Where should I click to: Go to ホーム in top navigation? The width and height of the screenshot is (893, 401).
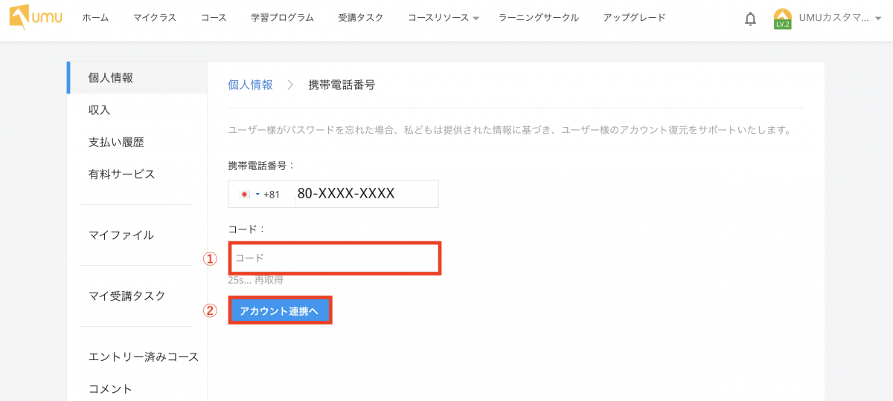coord(95,18)
